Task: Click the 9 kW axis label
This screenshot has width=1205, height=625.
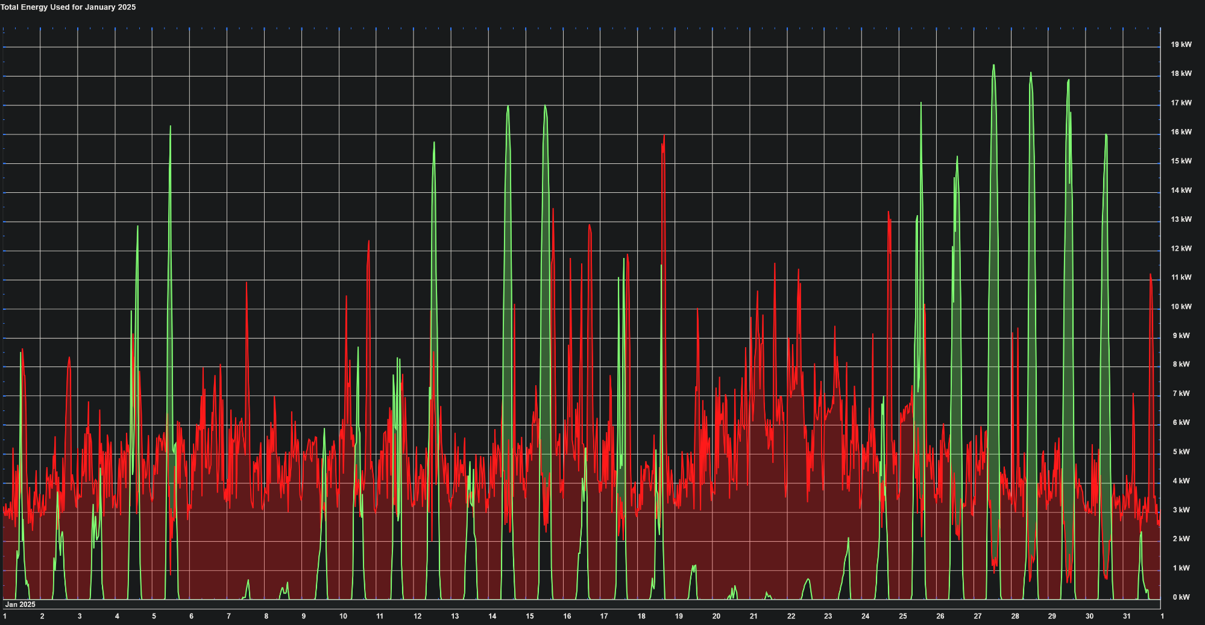Action: click(x=1181, y=336)
